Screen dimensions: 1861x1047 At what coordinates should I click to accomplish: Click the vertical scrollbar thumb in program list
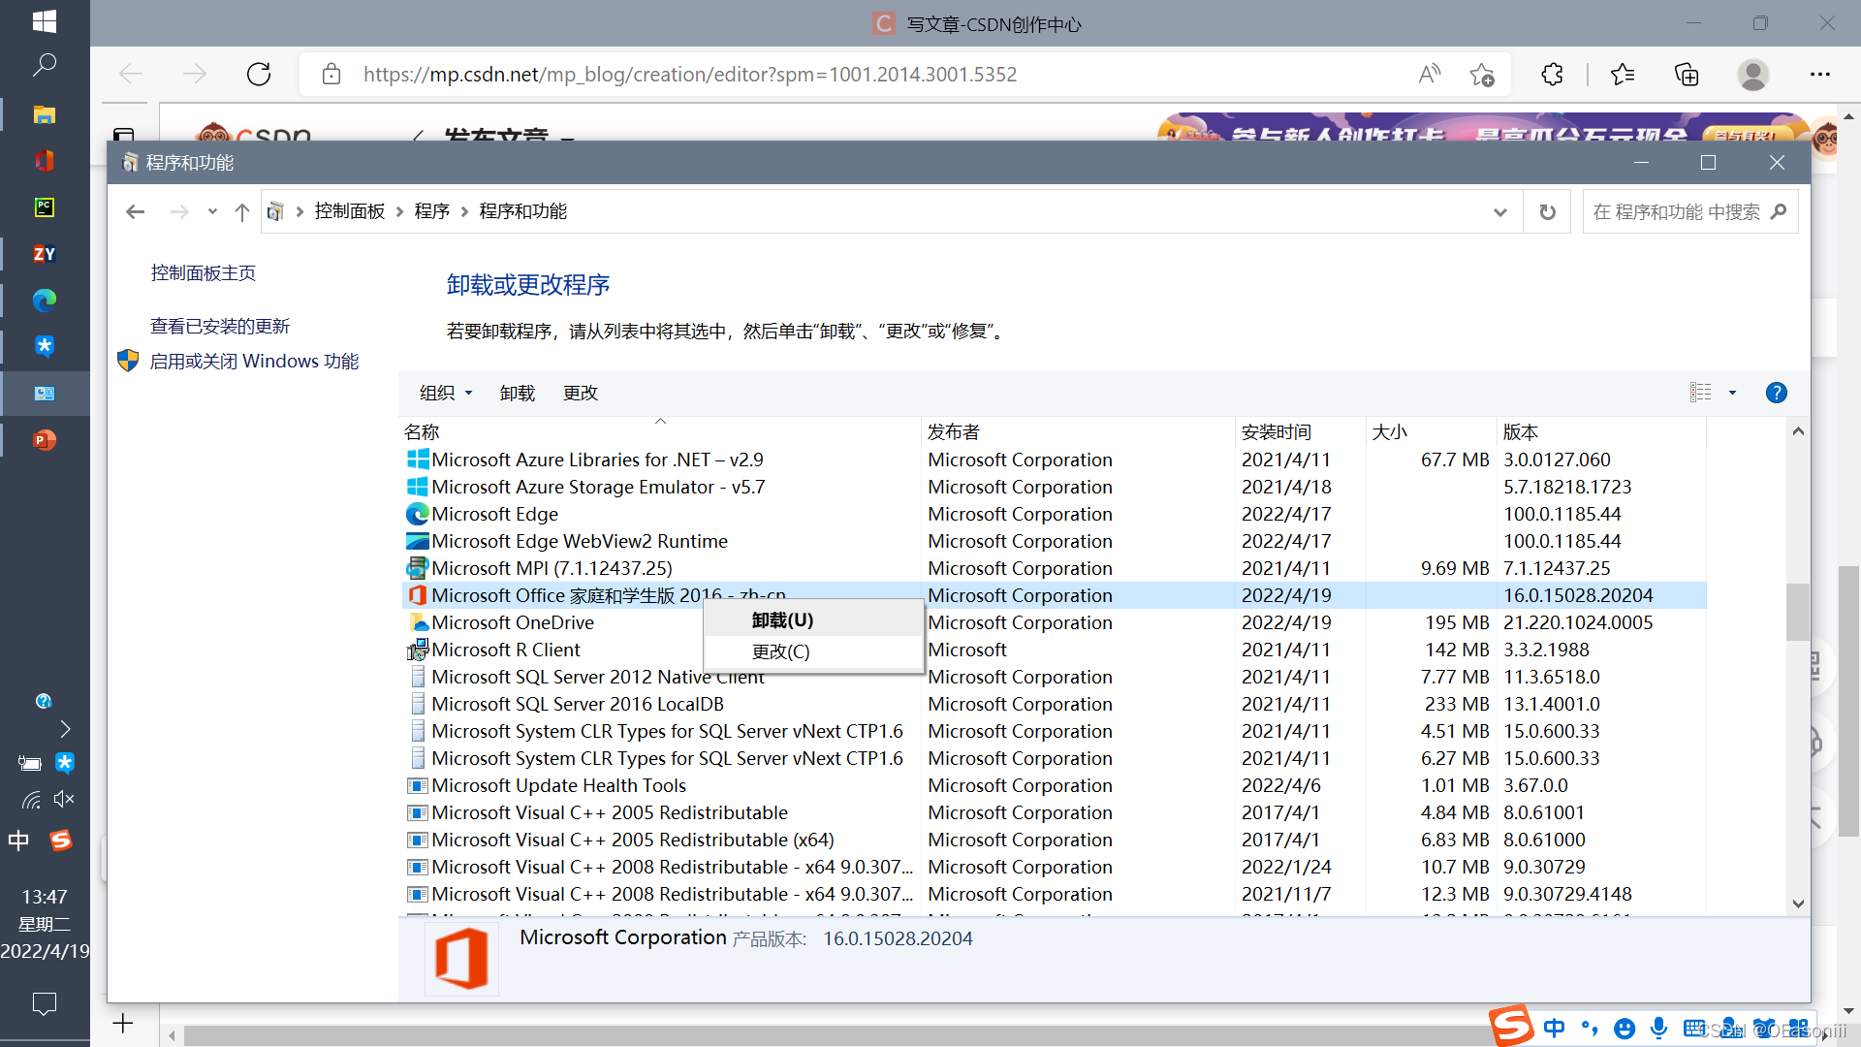coord(1798,611)
